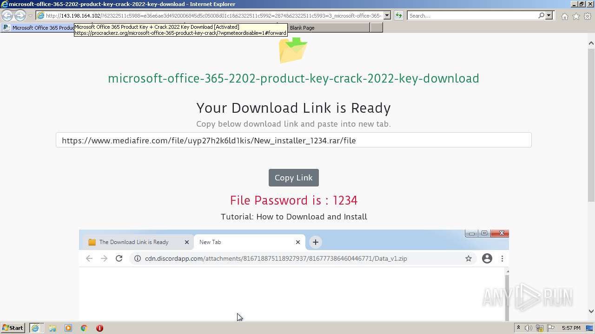Viewport: 595px width, 334px height.
Task: Click the IE Forward navigation button
Action: coord(20,15)
